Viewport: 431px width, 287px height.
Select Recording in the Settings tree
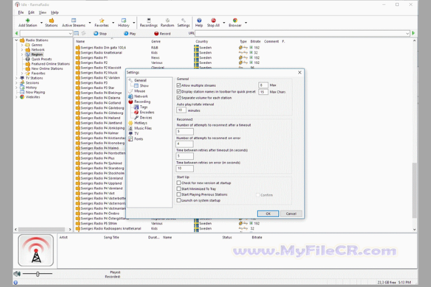pos(142,102)
